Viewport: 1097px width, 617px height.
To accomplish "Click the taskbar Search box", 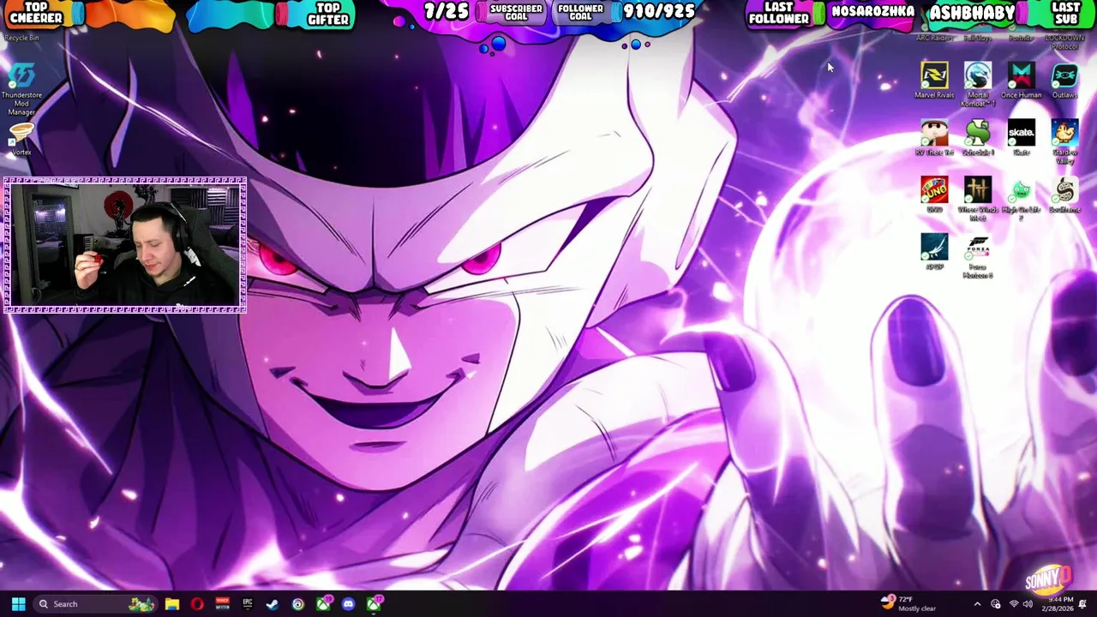I will tap(94, 604).
